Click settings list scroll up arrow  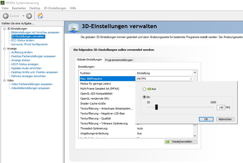[195, 72]
